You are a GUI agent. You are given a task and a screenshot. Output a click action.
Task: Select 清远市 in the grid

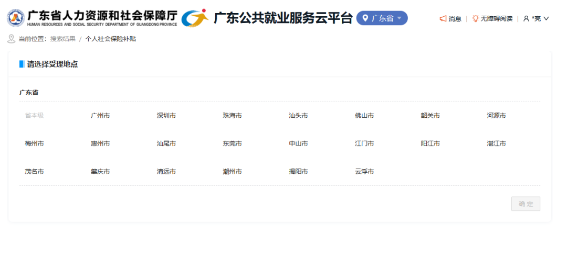(x=166, y=172)
